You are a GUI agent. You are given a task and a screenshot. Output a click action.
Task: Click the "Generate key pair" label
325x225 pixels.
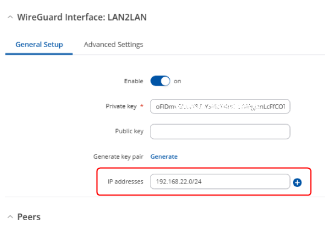118,157
